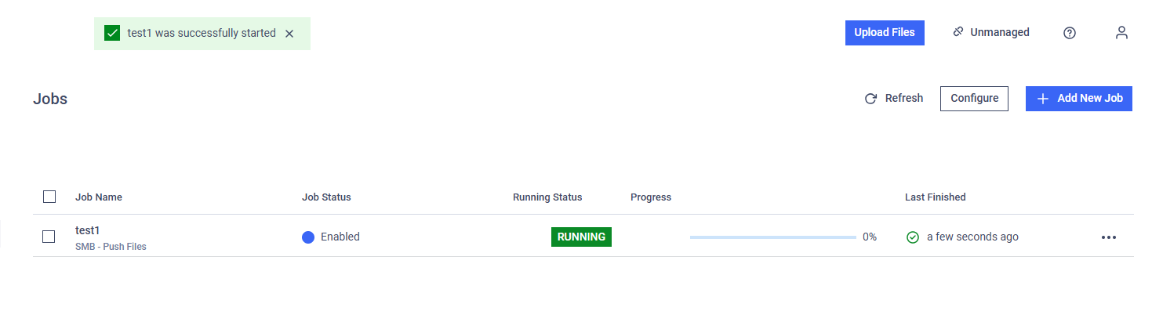Open the test1 job name link
1152x311 pixels.
click(x=87, y=230)
